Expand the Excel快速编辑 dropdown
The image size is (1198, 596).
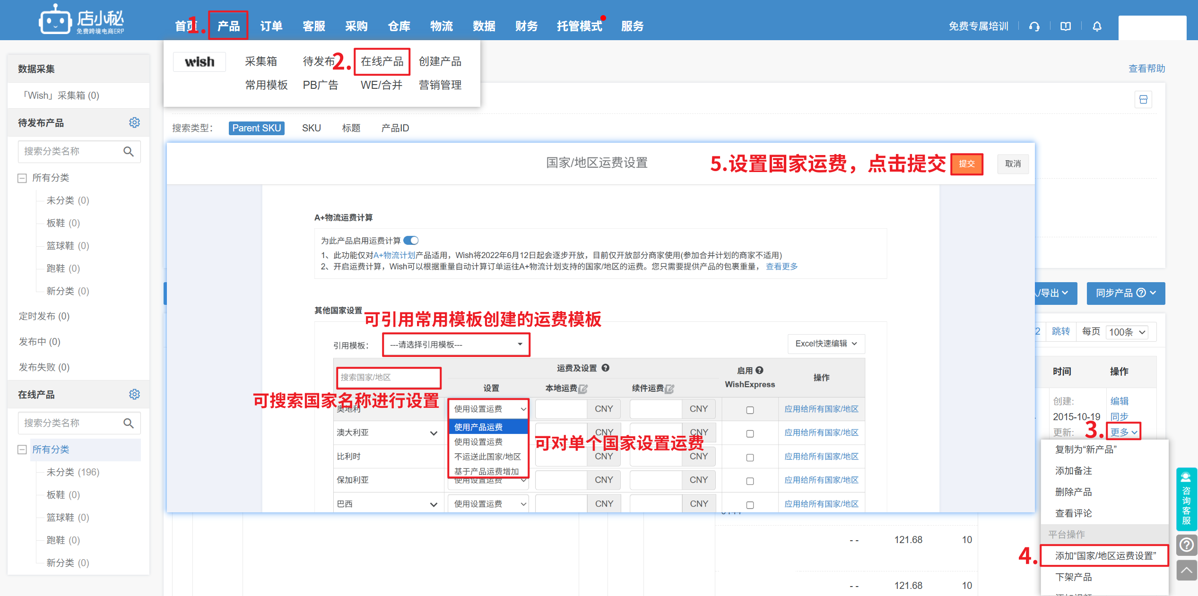point(826,344)
